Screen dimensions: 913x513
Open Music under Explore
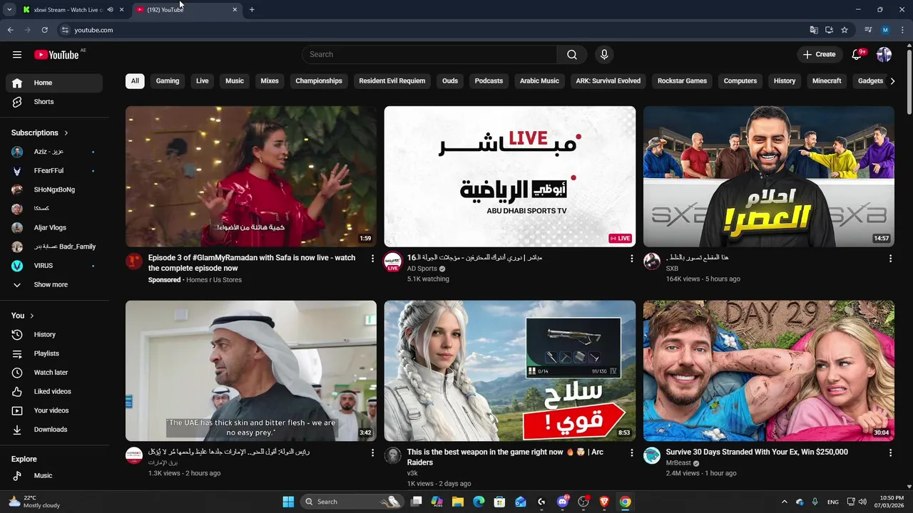(54, 475)
